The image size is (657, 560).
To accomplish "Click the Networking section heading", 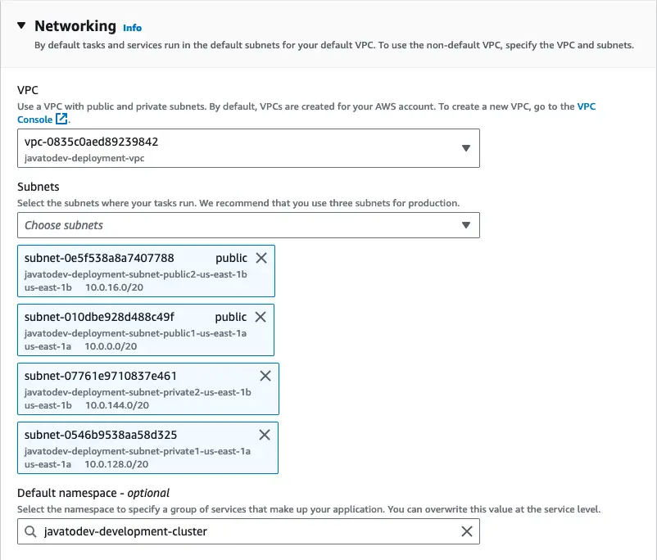I will tap(75, 26).
